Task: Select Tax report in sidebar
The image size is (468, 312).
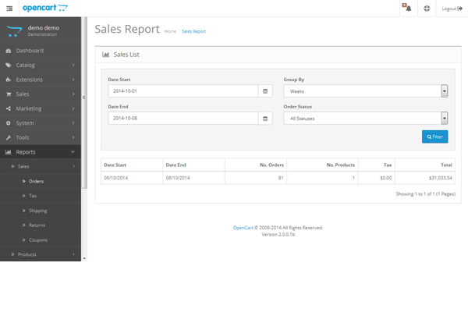Action: point(33,196)
